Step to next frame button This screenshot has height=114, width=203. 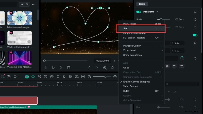pyautogui.click(x=53, y=68)
